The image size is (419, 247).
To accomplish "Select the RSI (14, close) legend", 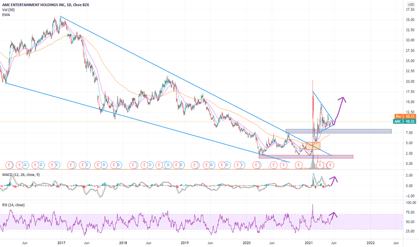I will [x=13, y=205].
